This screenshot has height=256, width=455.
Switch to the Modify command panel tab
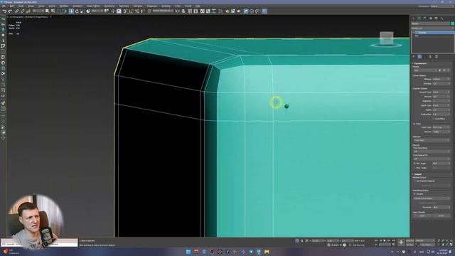click(x=419, y=18)
